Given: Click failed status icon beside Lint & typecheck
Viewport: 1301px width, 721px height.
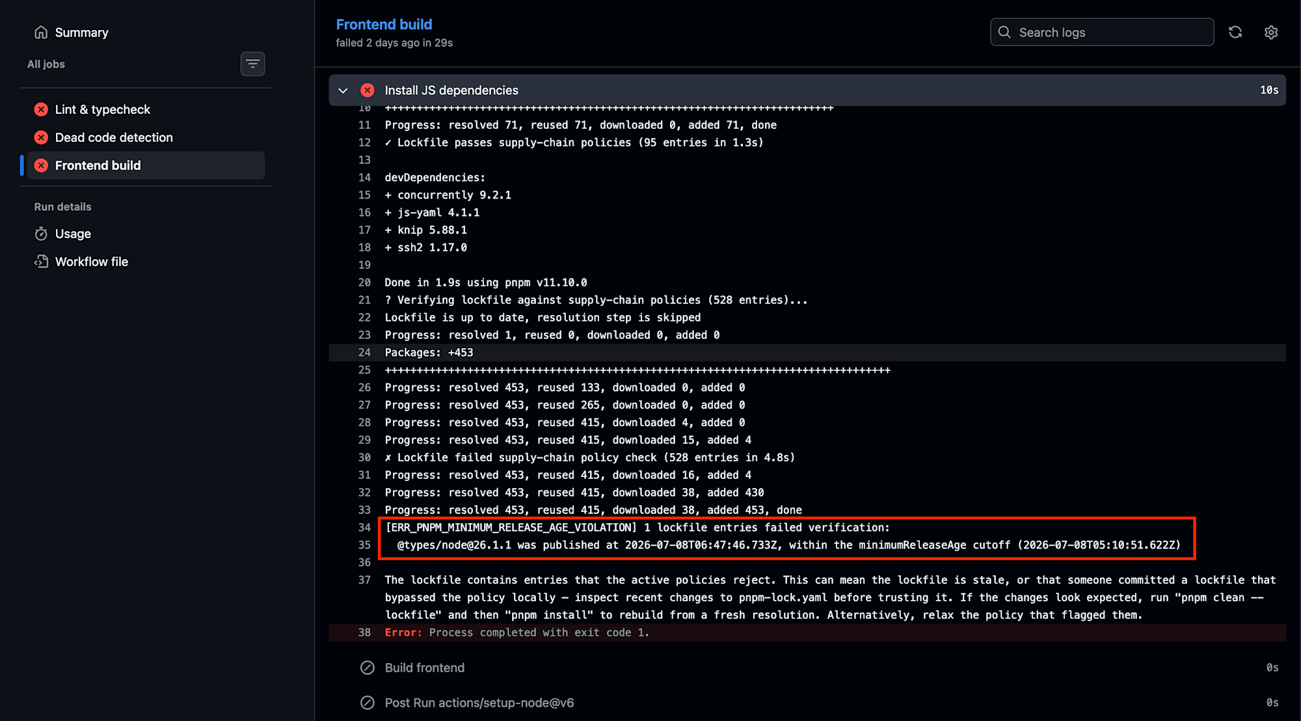Looking at the screenshot, I should pyautogui.click(x=41, y=109).
